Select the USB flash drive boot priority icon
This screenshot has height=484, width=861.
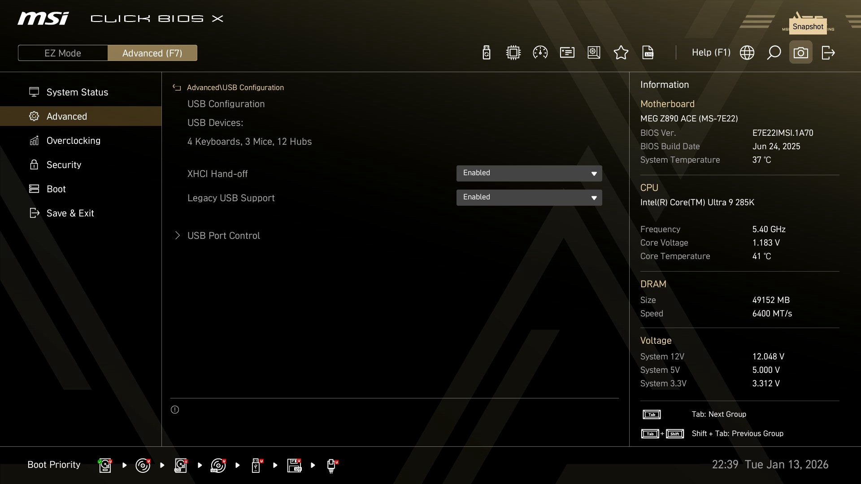(x=256, y=465)
